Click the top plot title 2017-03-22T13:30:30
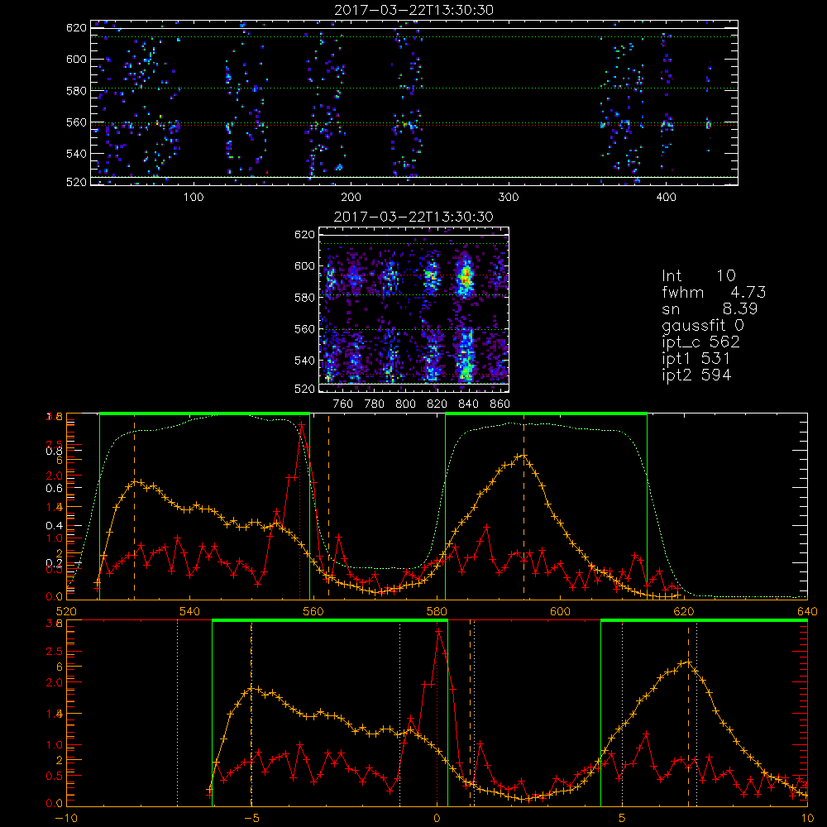The image size is (827, 827). click(414, 10)
